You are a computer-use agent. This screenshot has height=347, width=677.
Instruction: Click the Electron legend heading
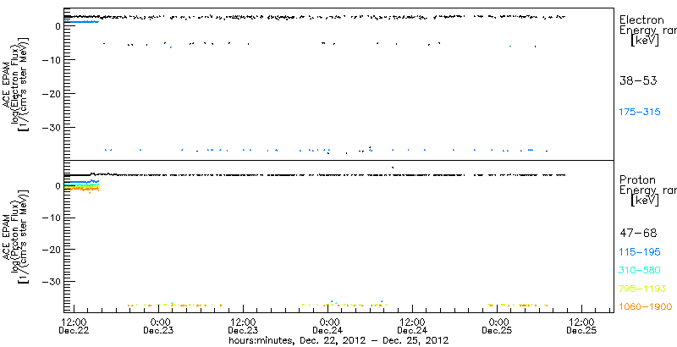[x=641, y=19]
